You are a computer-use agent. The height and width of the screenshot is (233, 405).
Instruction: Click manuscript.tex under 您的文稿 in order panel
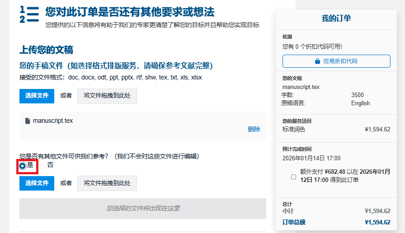(301, 87)
